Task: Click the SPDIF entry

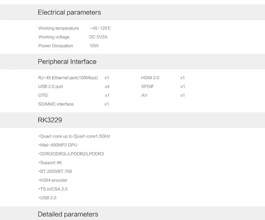Action: (148, 86)
